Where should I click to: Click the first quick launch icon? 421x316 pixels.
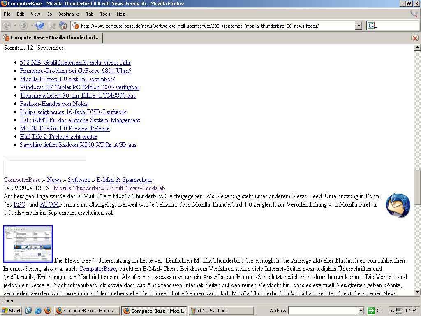click(28, 311)
